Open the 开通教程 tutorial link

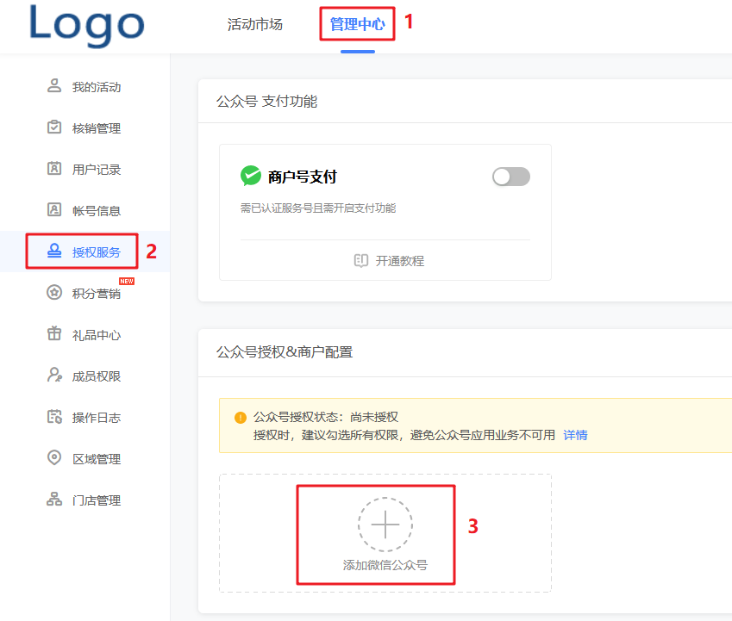399,261
